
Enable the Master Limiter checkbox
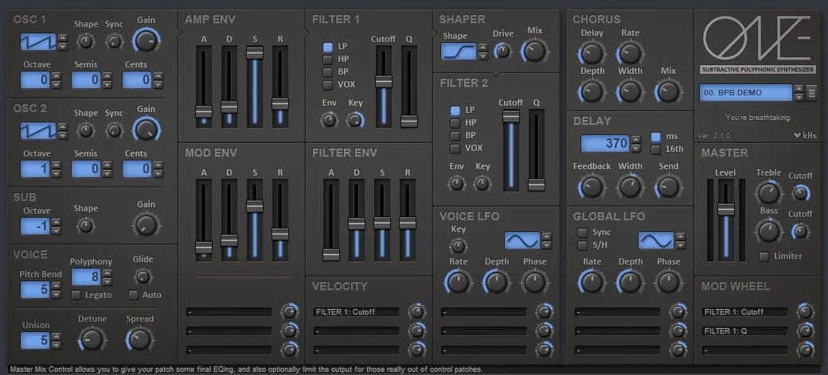pyautogui.click(x=764, y=256)
